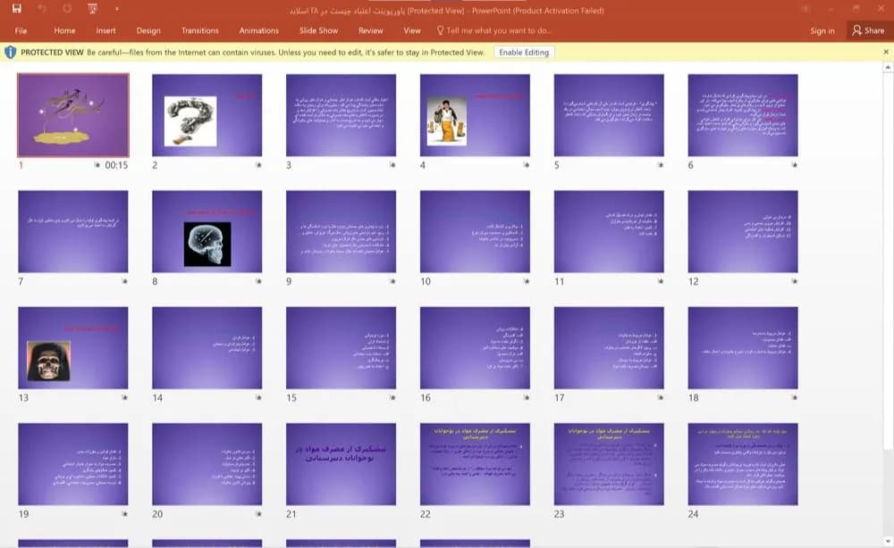Screen dimensions: 894x548
Task: Click the transition star under slide 9
Action: (392, 281)
